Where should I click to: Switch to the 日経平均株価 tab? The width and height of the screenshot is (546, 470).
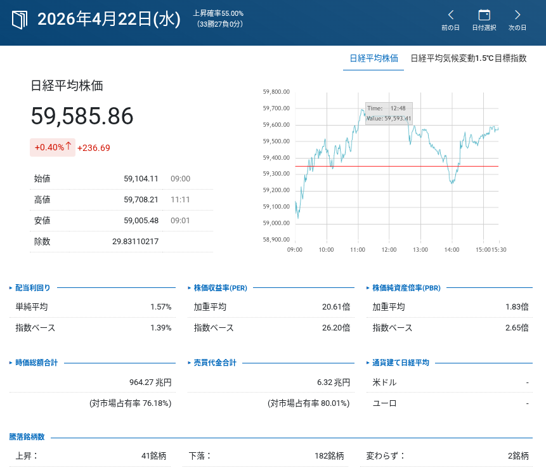coord(374,58)
